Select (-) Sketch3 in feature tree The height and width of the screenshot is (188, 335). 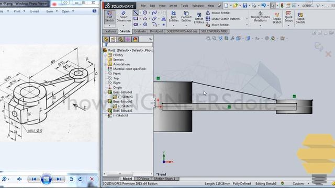(120, 115)
